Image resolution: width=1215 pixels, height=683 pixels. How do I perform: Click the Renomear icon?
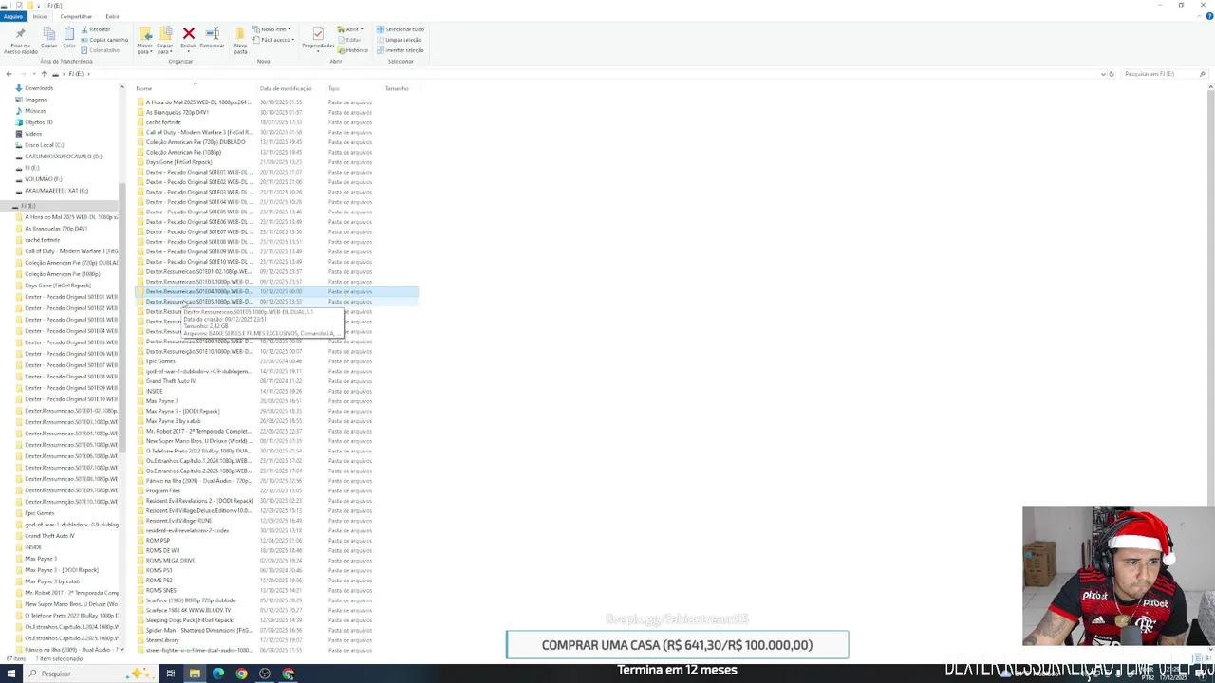[213, 38]
